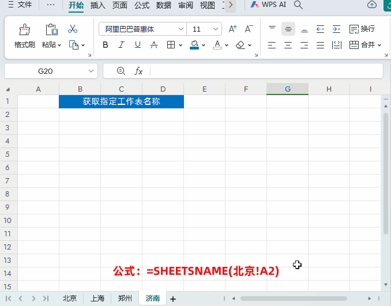391x306 pixels.
Task: Click the Copy icon
Action: coord(74,45)
